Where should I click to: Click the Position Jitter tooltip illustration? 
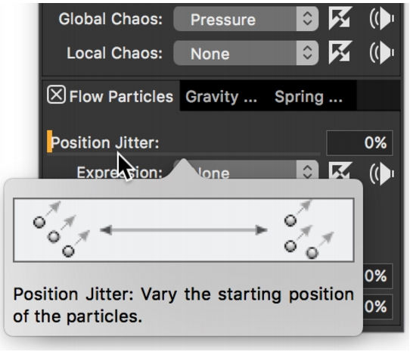(x=184, y=230)
